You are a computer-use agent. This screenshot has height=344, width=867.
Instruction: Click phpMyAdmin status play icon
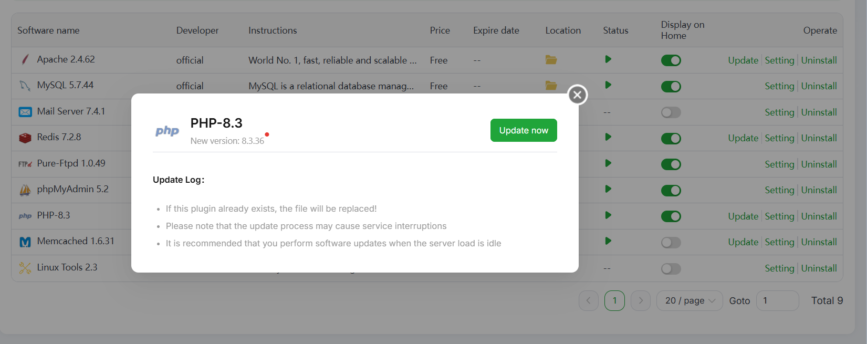coord(608,189)
